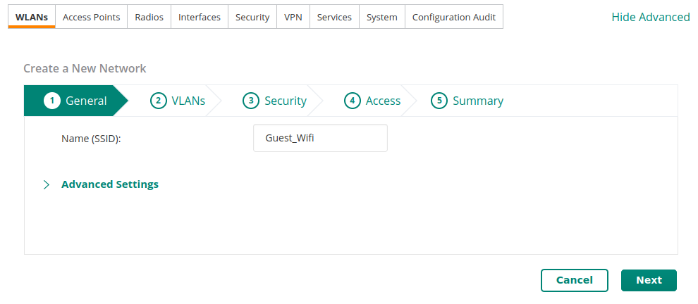
Task: Select the System tab
Action: coord(382,17)
